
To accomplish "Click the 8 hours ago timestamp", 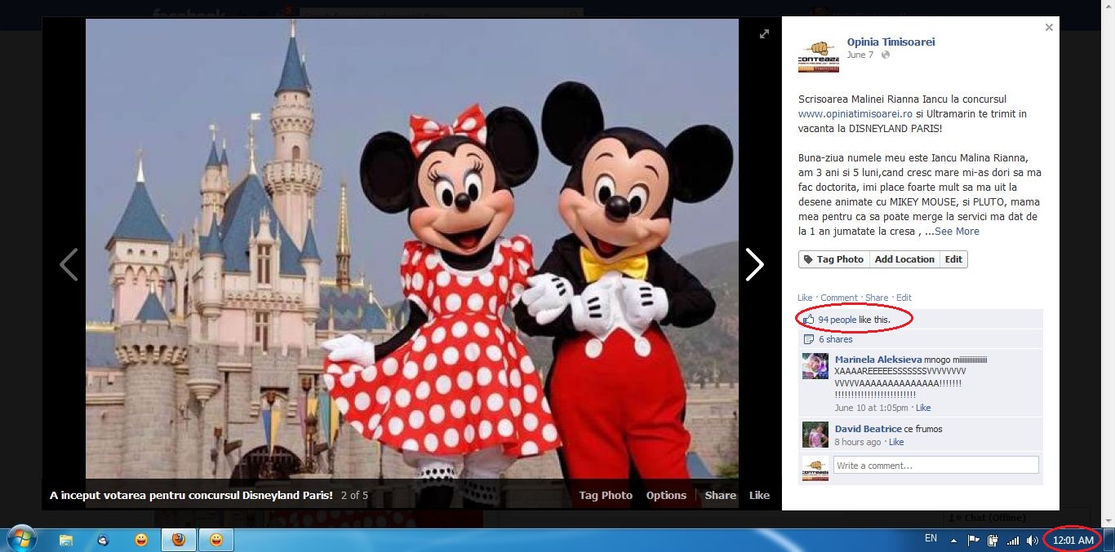I will click(x=857, y=442).
